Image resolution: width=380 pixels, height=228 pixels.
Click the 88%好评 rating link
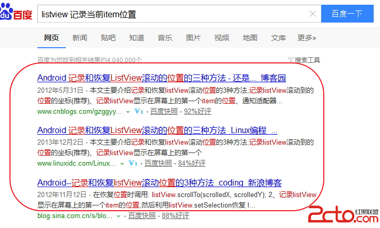tap(176, 215)
